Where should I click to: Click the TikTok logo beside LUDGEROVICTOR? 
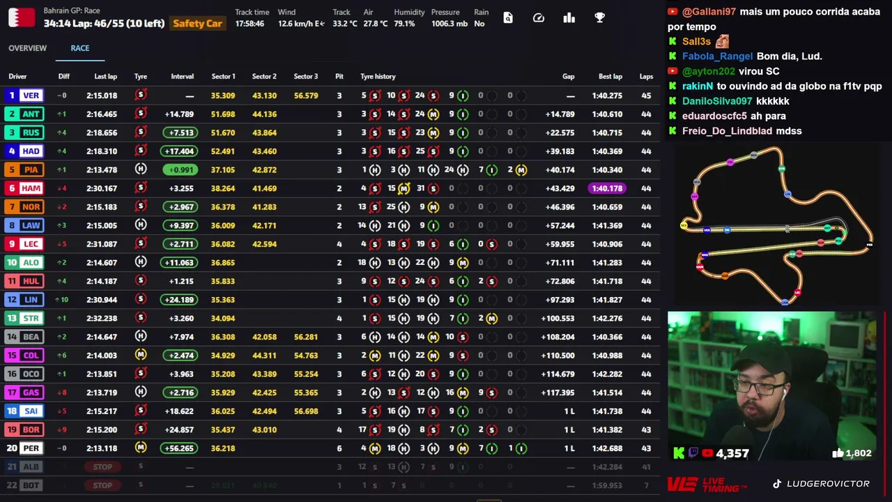point(777,484)
